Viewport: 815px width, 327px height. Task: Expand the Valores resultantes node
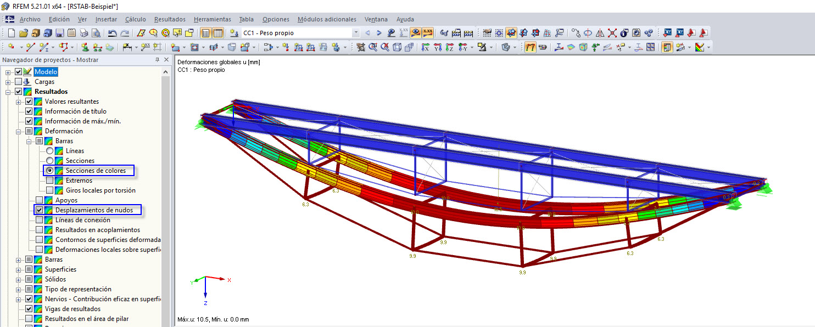coord(19,102)
